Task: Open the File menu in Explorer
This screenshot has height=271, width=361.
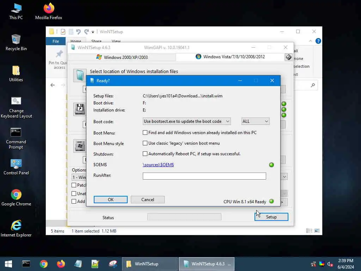Action: 56,41
